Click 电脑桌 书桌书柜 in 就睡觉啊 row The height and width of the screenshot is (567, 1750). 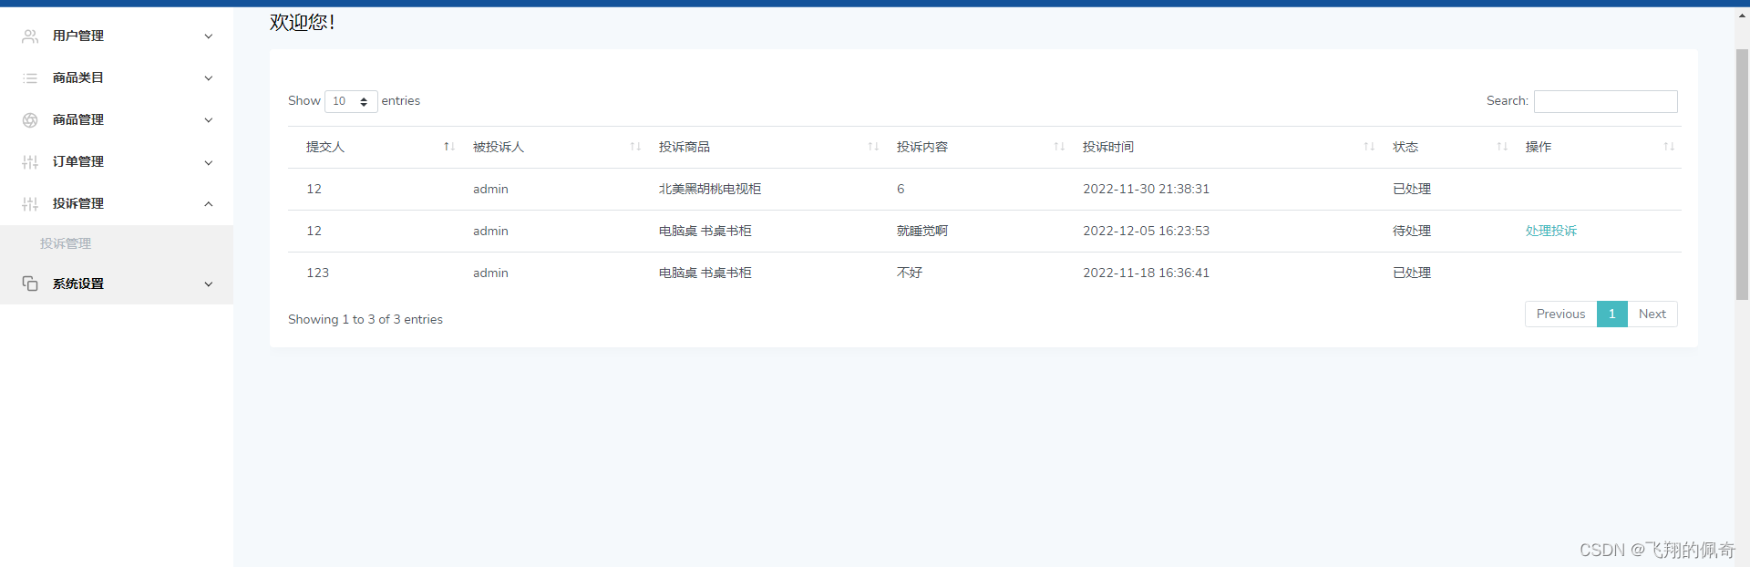(x=705, y=231)
